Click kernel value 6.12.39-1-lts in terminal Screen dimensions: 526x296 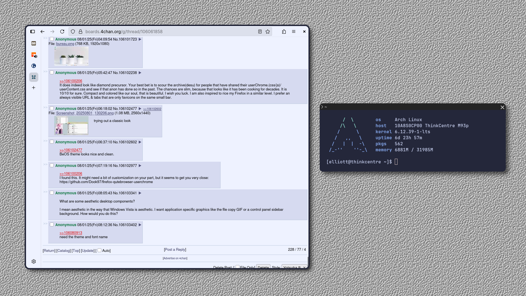[x=412, y=132]
